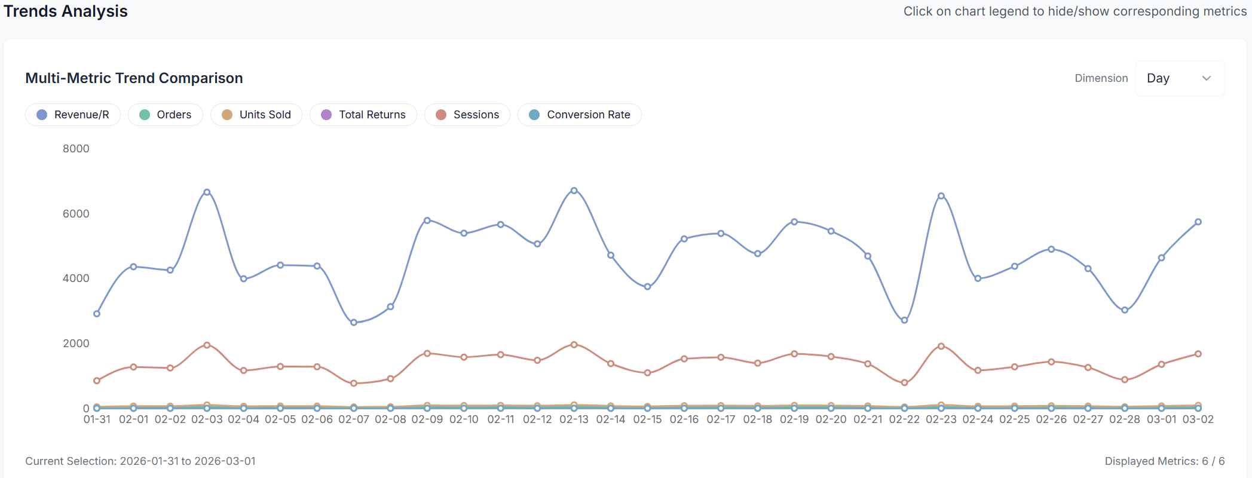Click the orange Units Sold legend dot

pyautogui.click(x=227, y=115)
